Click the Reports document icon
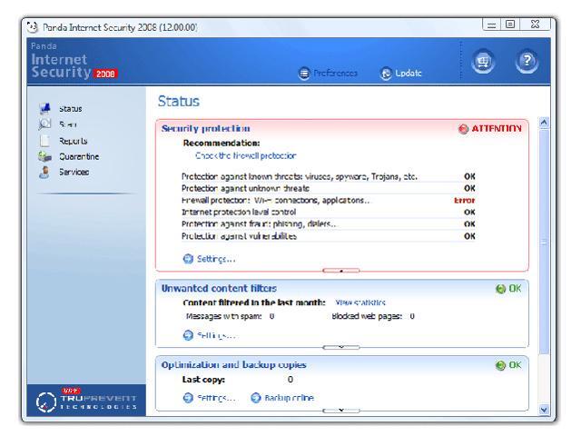The image size is (581, 436). click(44, 141)
